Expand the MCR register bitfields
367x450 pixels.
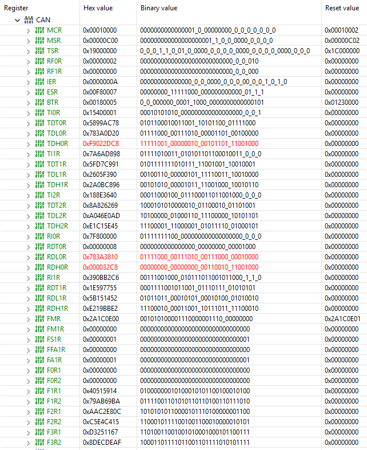[x=28, y=31]
